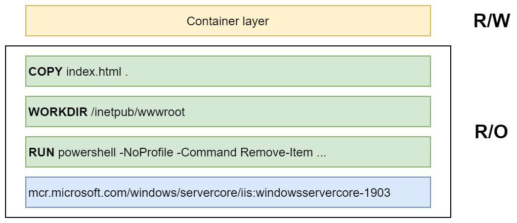The image size is (517, 223).
Task: Select the blue base image layer box
Action: point(228,192)
